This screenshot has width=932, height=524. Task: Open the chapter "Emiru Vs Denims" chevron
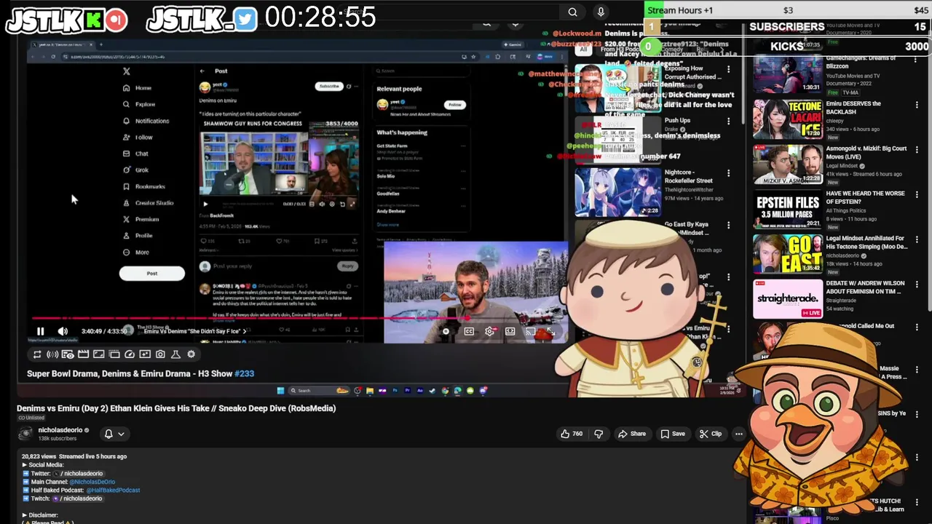[245, 331]
